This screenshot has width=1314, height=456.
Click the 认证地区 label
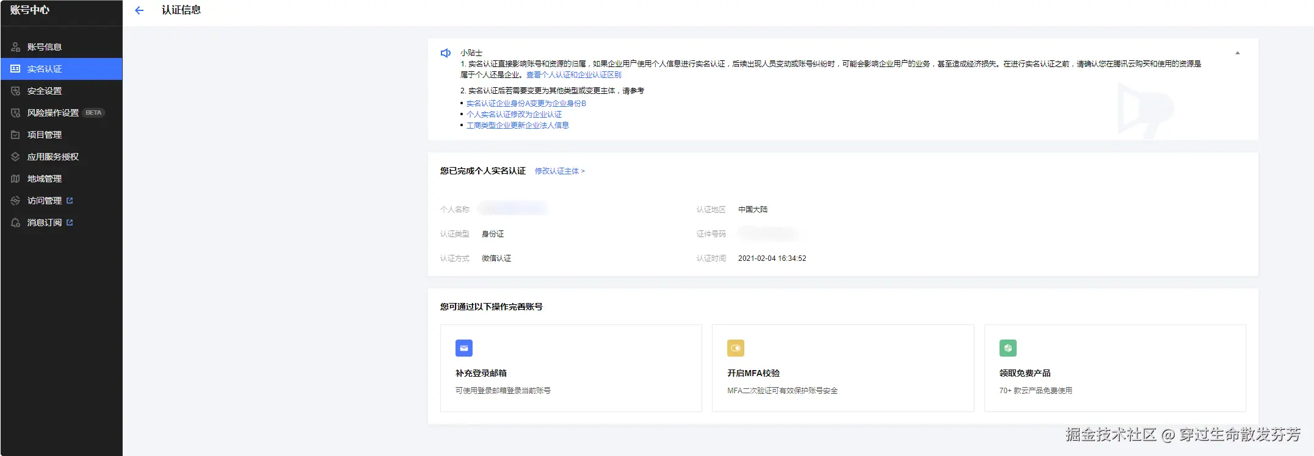coord(711,210)
